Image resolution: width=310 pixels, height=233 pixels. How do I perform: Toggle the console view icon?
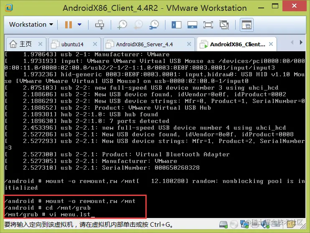click(246, 25)
